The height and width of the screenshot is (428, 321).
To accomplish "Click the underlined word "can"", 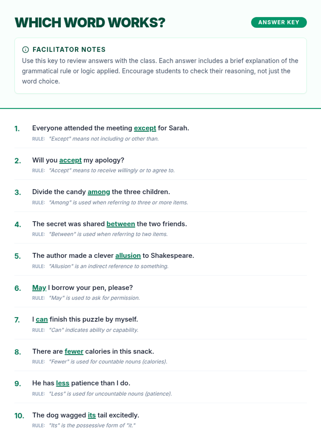I will click(x=42, y=319).
